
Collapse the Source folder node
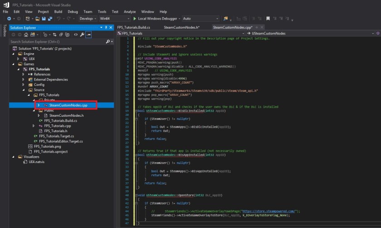click(24, 90)
